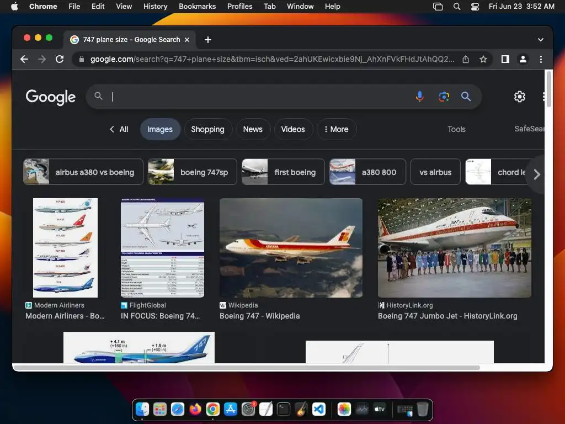Open Firefox from the dock

195,409
